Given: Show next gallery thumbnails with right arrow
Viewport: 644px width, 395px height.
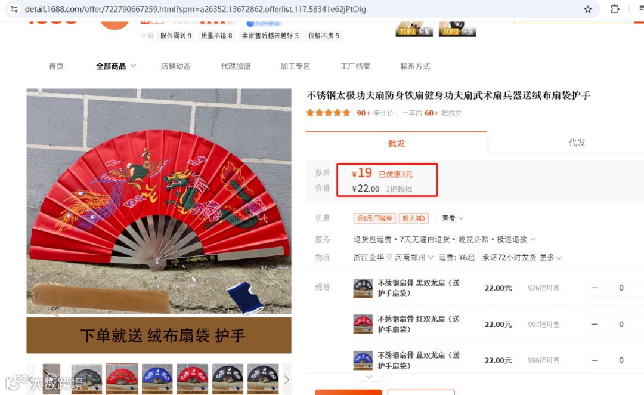Looking at the screenshot, I should click(x=287, y=379).
